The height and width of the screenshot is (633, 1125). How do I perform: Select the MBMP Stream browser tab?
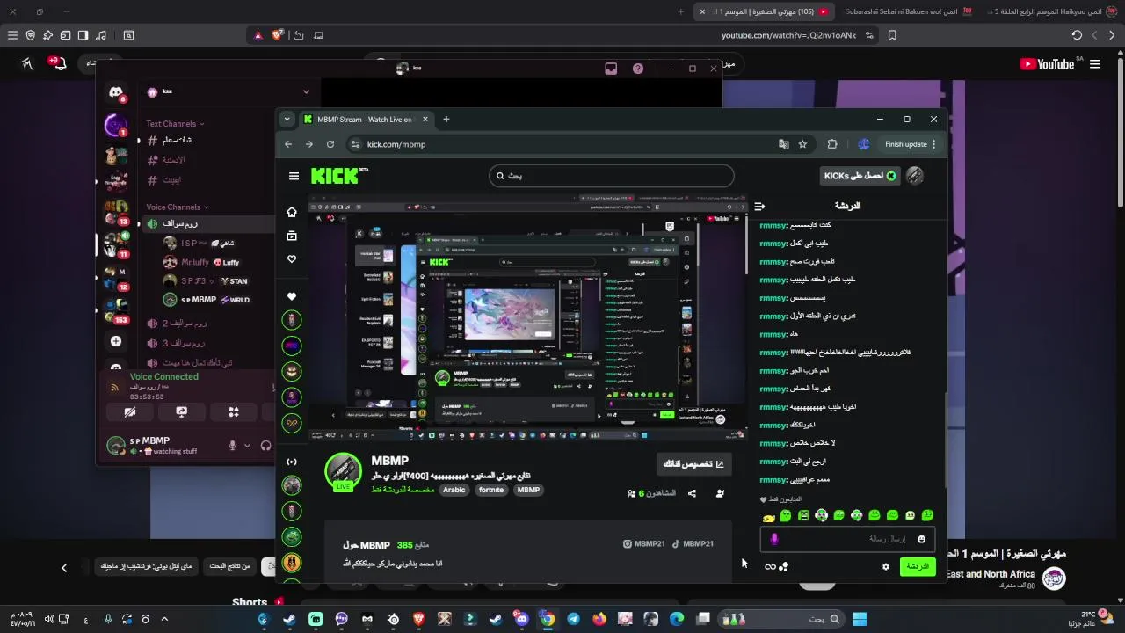coord(367,119)
